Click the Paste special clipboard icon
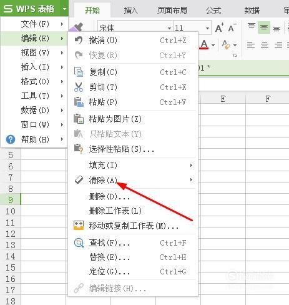The width and height of the screenshot is (289, 305). 79,149
